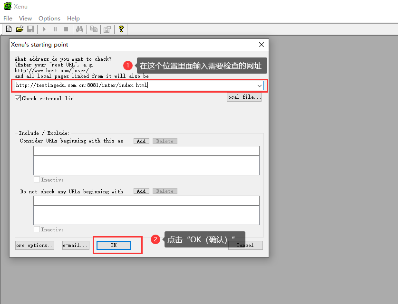Click the New document toolbar icon
Viewport: 398px width, 304px height.
(9, 29)
